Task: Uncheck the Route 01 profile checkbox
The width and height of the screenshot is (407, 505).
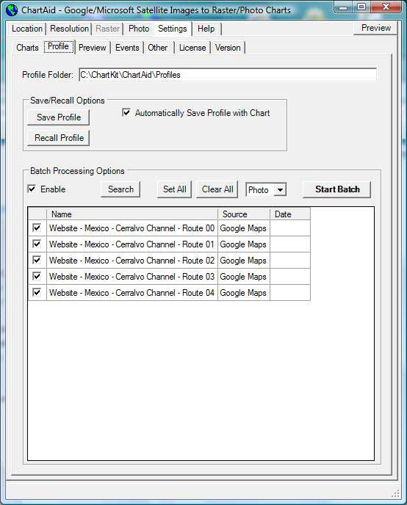Action: click(37, 244)
